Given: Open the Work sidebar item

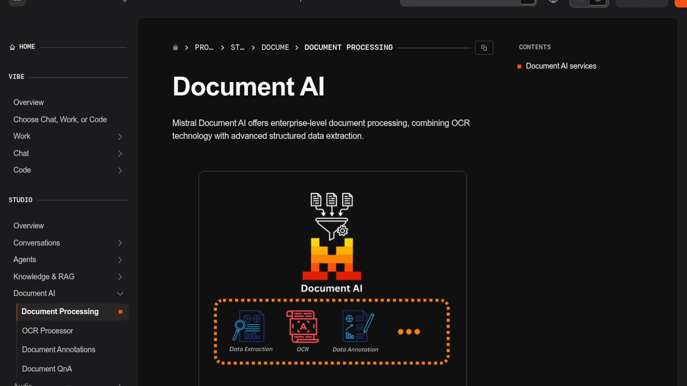Looking at the screenshot, I should coord(22,137).
